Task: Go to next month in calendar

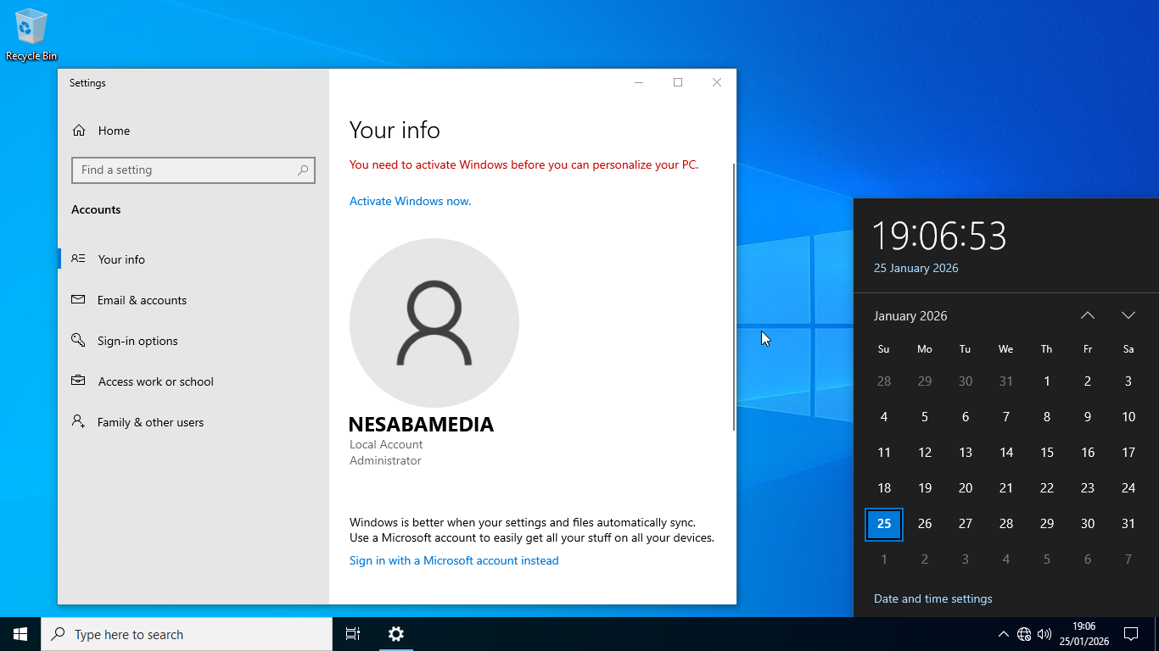Action: (x=1128, y=315)
